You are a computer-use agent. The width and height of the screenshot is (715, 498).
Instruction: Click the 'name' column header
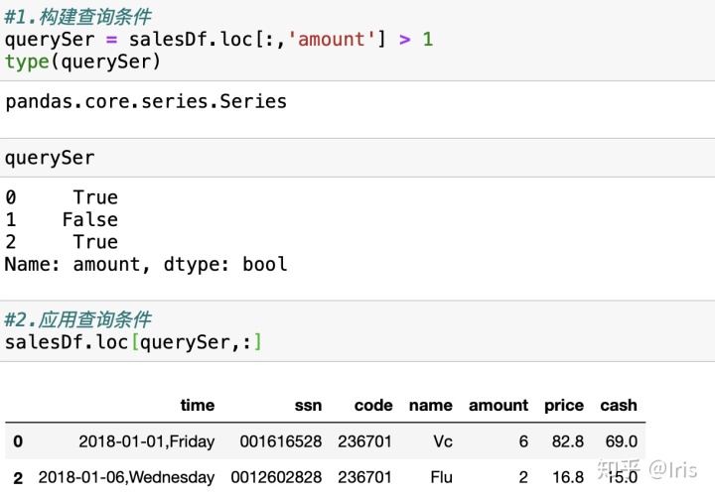click(430, 405)
